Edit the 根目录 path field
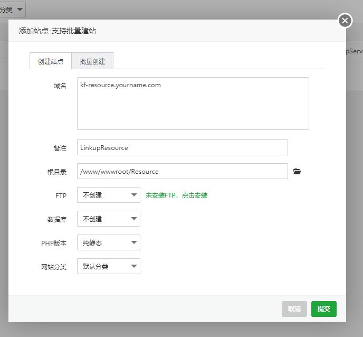The width and height of the screenshot is (363, 337). point(183,171)
